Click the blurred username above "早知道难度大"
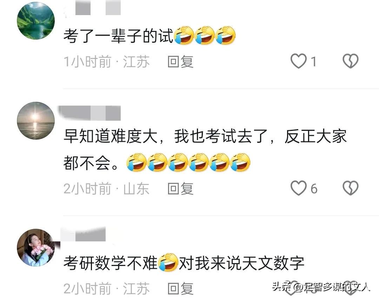The image size is (379, 300). pos(91,113)
